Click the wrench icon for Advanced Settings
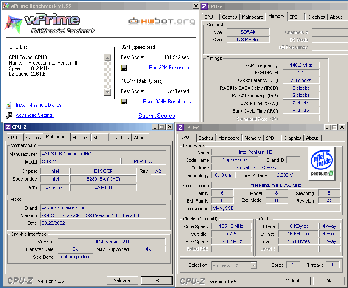Viewport: 348px width, 288px height. click(9, 115)
